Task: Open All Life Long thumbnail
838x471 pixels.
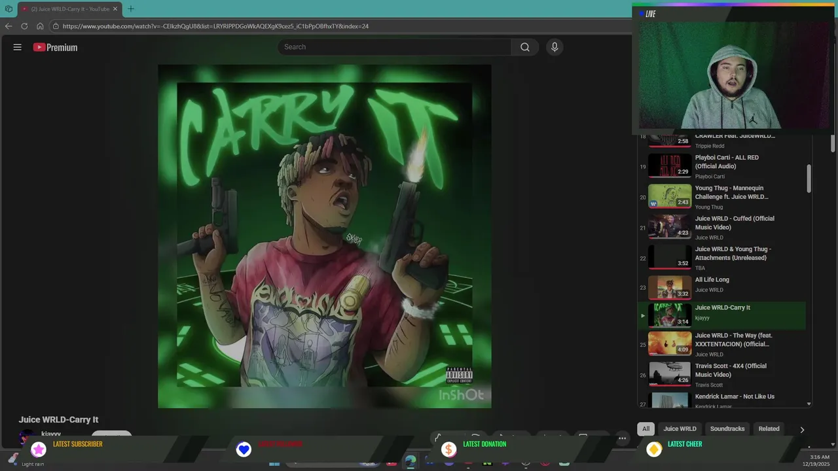Action: 670,288
